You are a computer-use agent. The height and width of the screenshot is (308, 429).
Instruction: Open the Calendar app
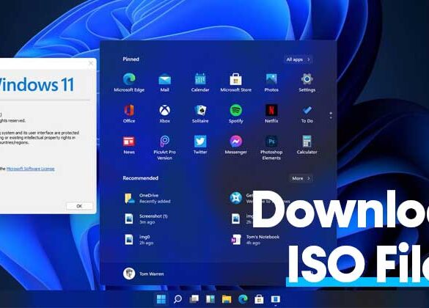click(200, 82)
